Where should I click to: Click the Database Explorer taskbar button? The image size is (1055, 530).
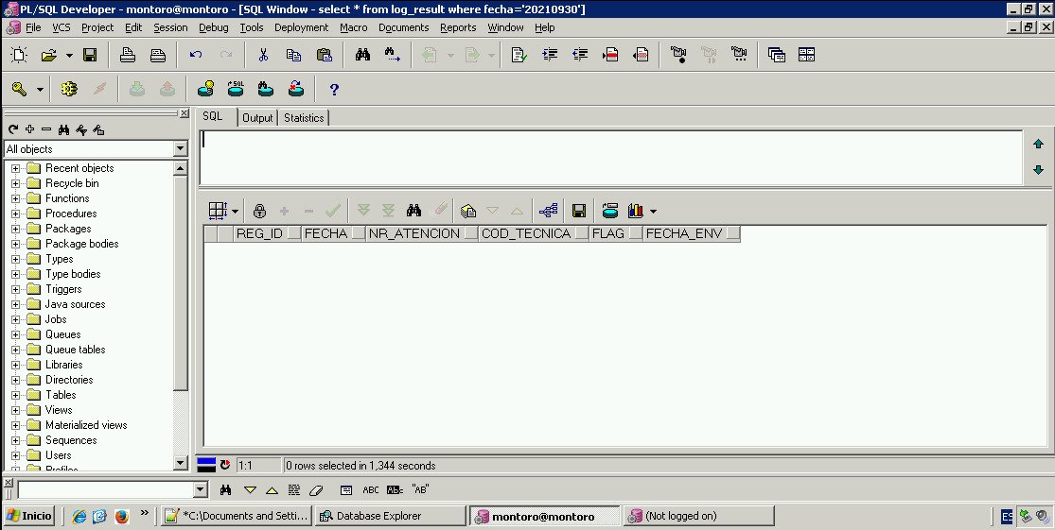388,516
